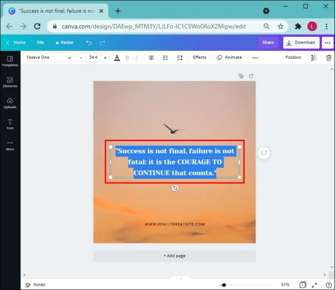335x290 pixels.
Task: Increase font size with plus button
Action: (x=105, y=58)
